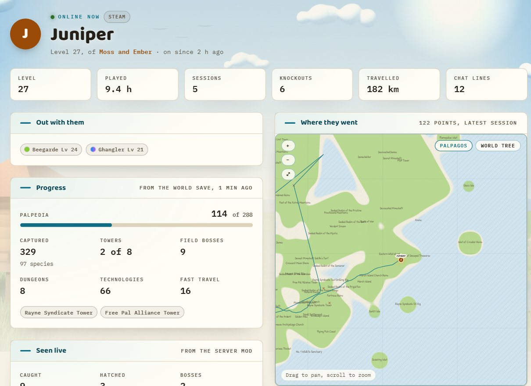
Task: Click the 'Drag to pan, scroll to zoom' hint
Action: click(328, 375)
